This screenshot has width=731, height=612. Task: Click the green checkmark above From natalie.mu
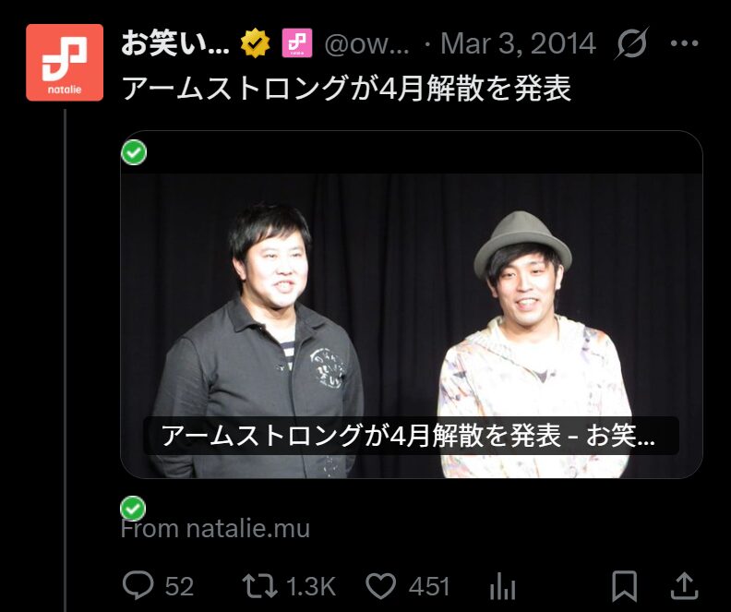click(133, 508)
